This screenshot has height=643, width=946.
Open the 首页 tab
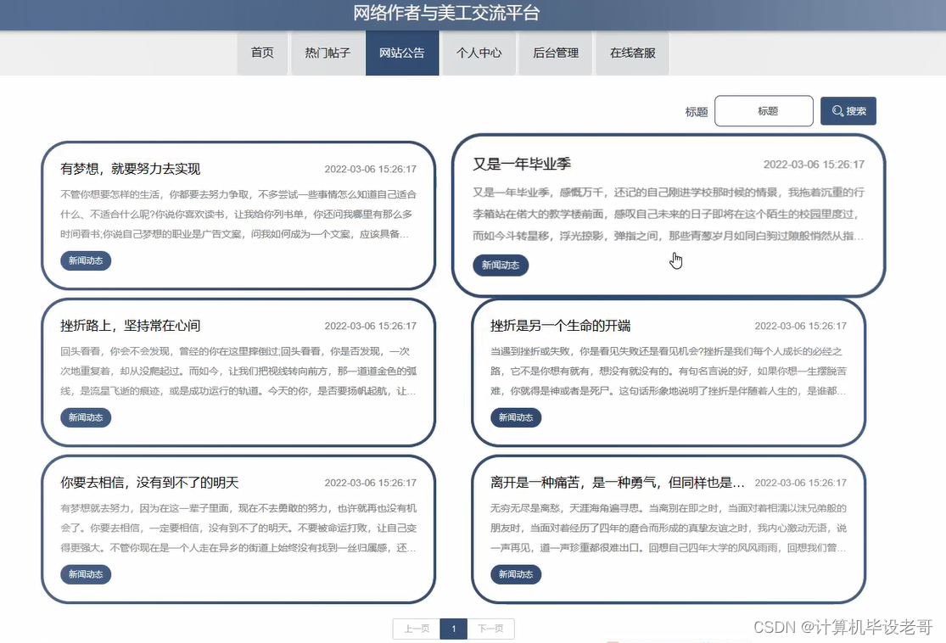click(x=262, y=53)
